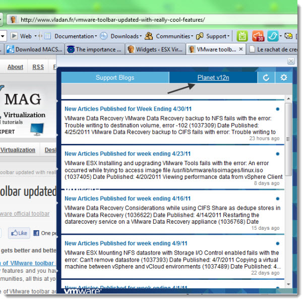This screenshot has height=302, width=305.
Task: Switch to Le rachat de cre tab
Action: tap(272, 49)
